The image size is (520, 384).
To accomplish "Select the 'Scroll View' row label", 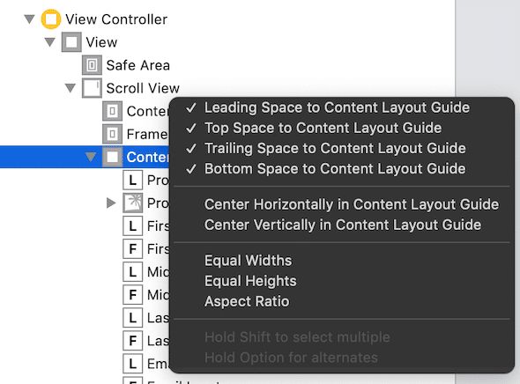I will point(143,88).
